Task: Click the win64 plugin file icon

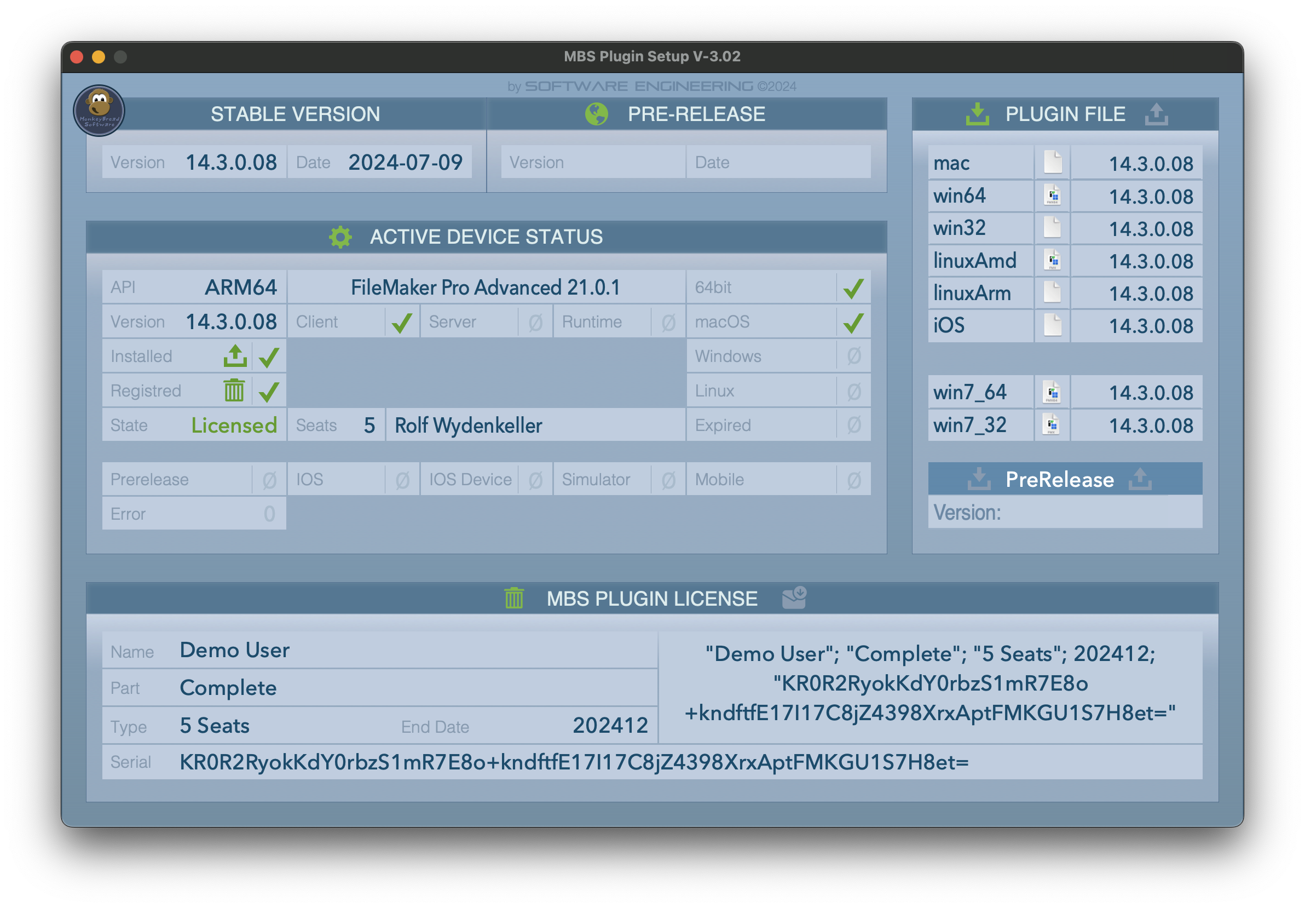Action: pyautogui.click(x=1052, y=196)
